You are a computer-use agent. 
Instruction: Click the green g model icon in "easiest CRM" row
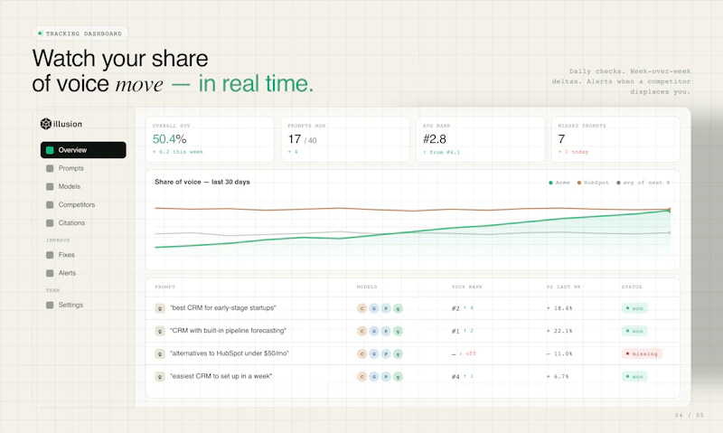(x=398, y=377)
